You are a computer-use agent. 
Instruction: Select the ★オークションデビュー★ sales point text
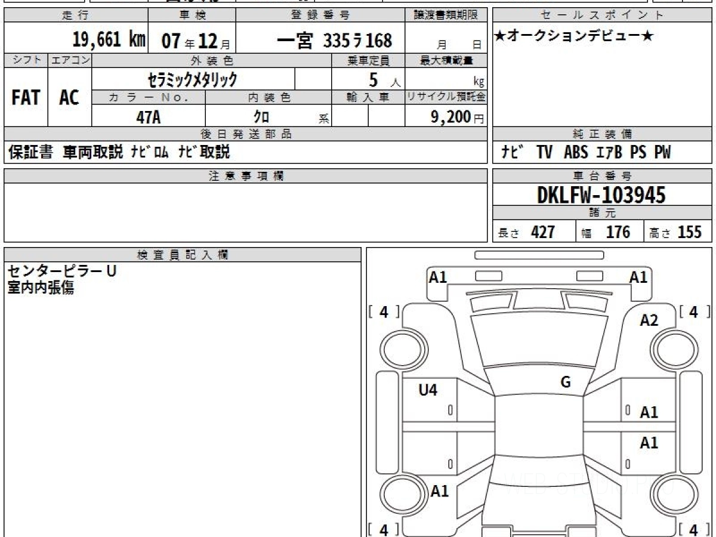[574, 37]
